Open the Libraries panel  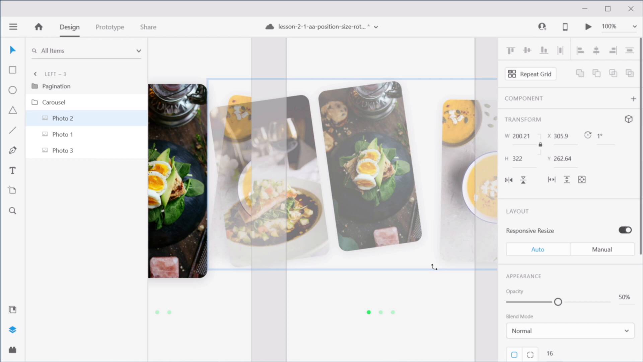13,310
